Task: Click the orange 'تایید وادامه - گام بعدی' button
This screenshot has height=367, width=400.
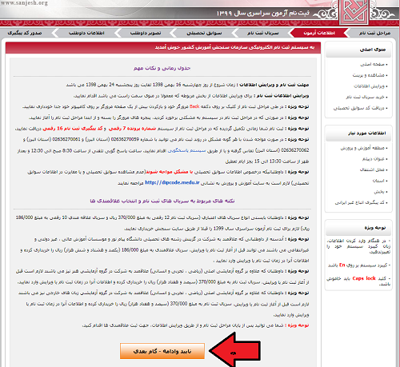Action: (x=162, y=351)
